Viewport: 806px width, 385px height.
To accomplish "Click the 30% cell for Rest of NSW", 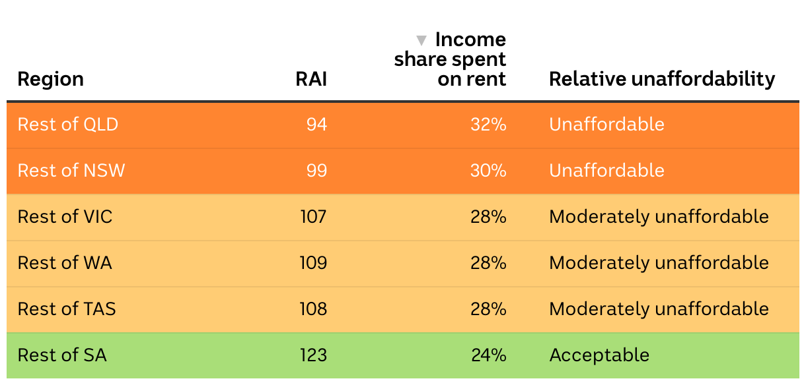I will click(x=488, y=171).
